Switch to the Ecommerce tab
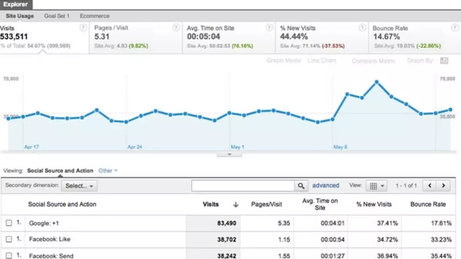Image resolution: width=461 pixels, height=259 pixels. (95, 16)
